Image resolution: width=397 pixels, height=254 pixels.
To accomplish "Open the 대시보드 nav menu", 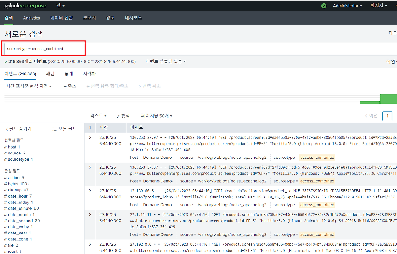I will [x=133, y=18].
